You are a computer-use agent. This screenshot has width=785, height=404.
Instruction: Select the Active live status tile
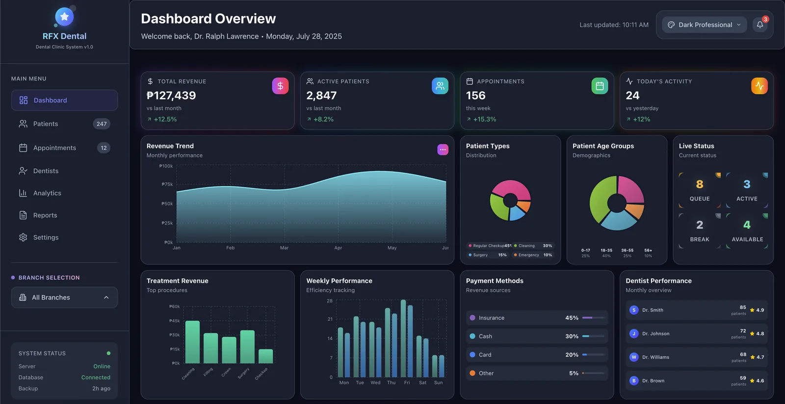tap(747, 190)
